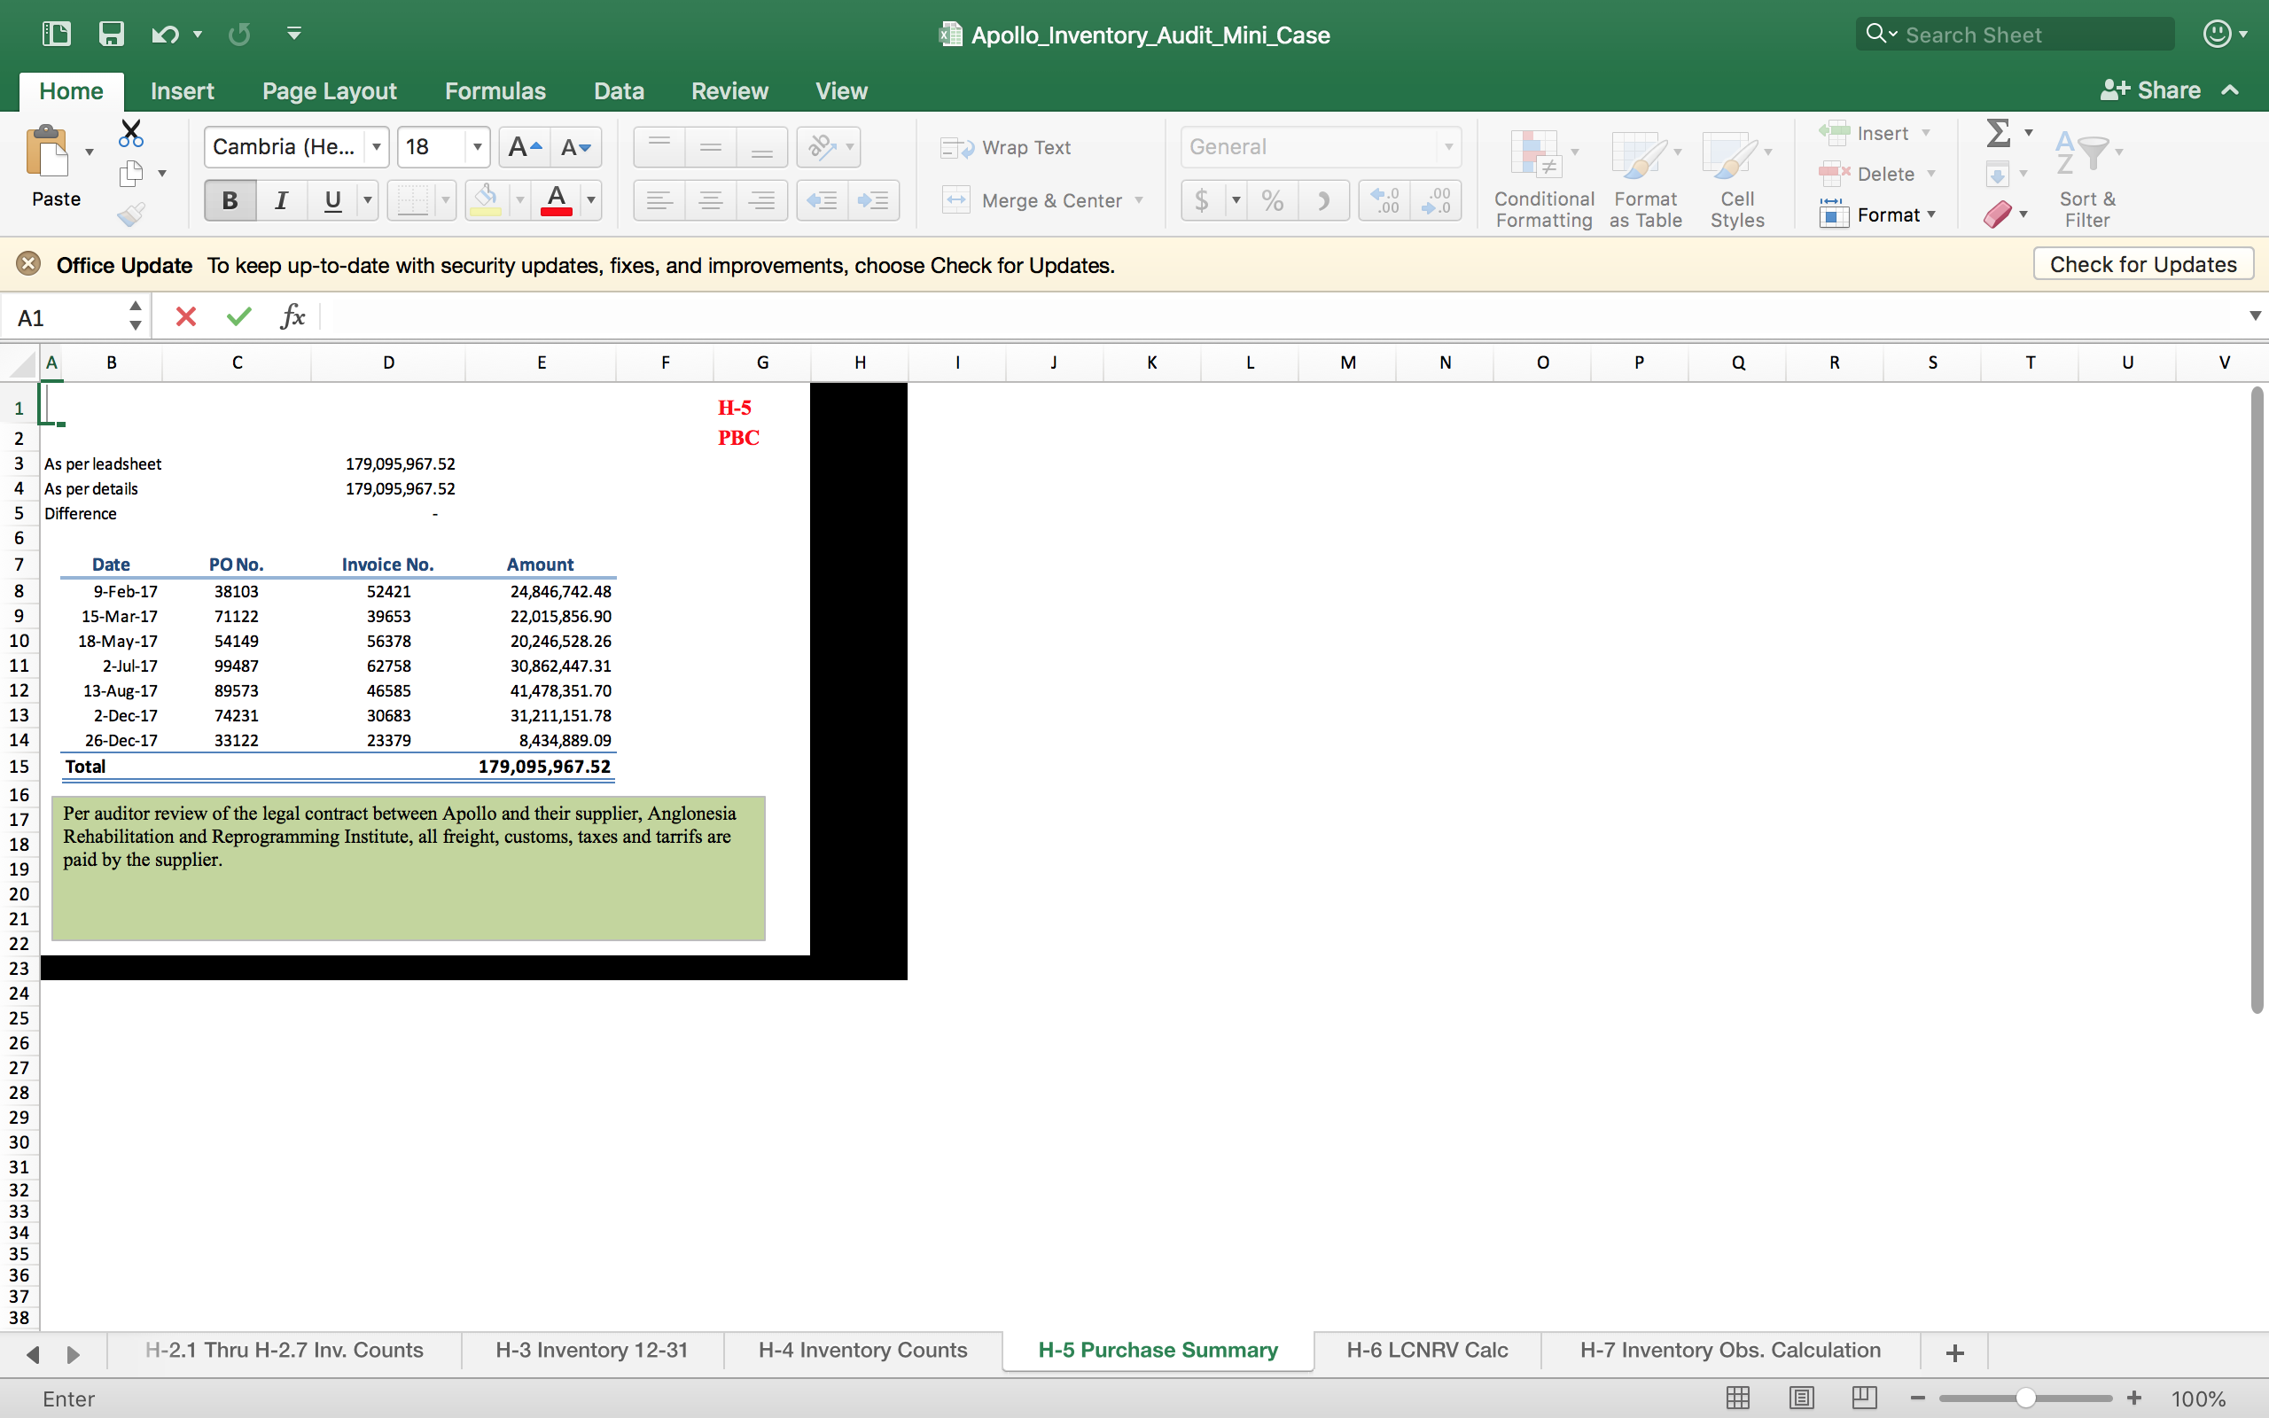The height and width of the screenshot is (1418, 2269).
Task: Click the red font color swatch
Action: click(x=556, y=199)
